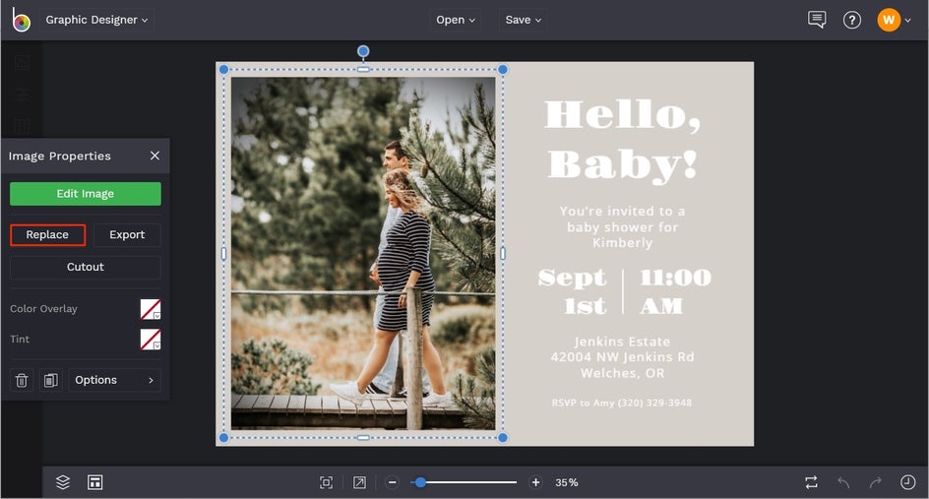Click the fit to screen icon
The height and width of the screenshot is (499, 929).
tap(326, 482)
